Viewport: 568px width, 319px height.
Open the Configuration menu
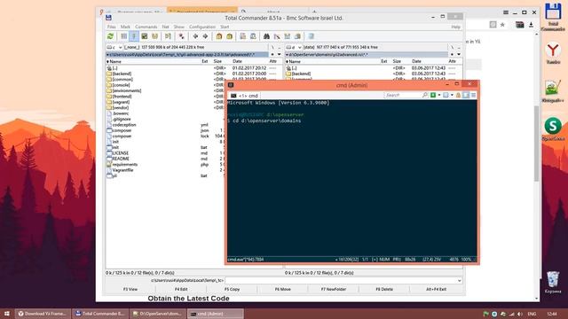(202, 27)
